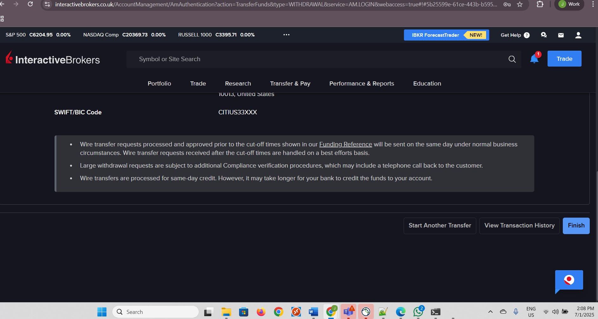Click Start Another Transfer

[x=440, y=226]
